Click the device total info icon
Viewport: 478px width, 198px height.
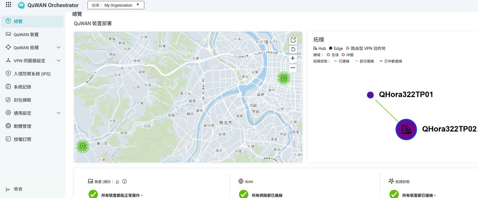pyautogui.click(x=124, y=182)
